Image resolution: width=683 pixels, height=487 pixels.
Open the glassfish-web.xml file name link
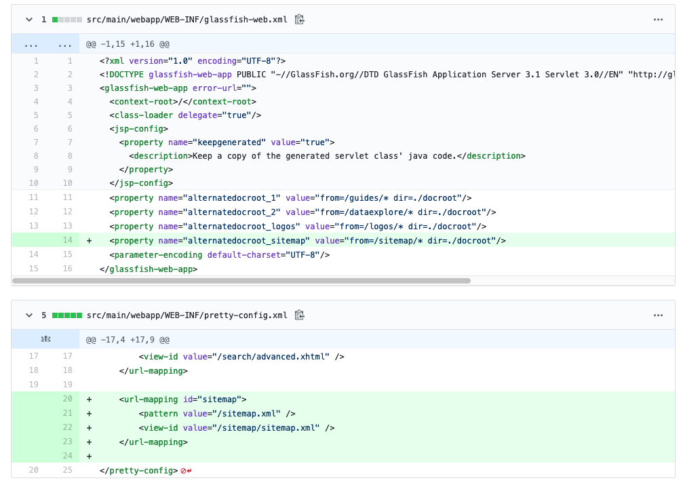point(188,20)
